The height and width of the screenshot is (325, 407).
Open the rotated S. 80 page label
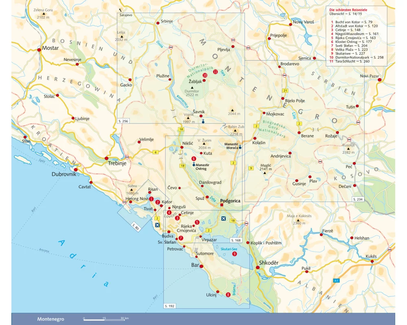pyautogui.click(x=136, y=228)
